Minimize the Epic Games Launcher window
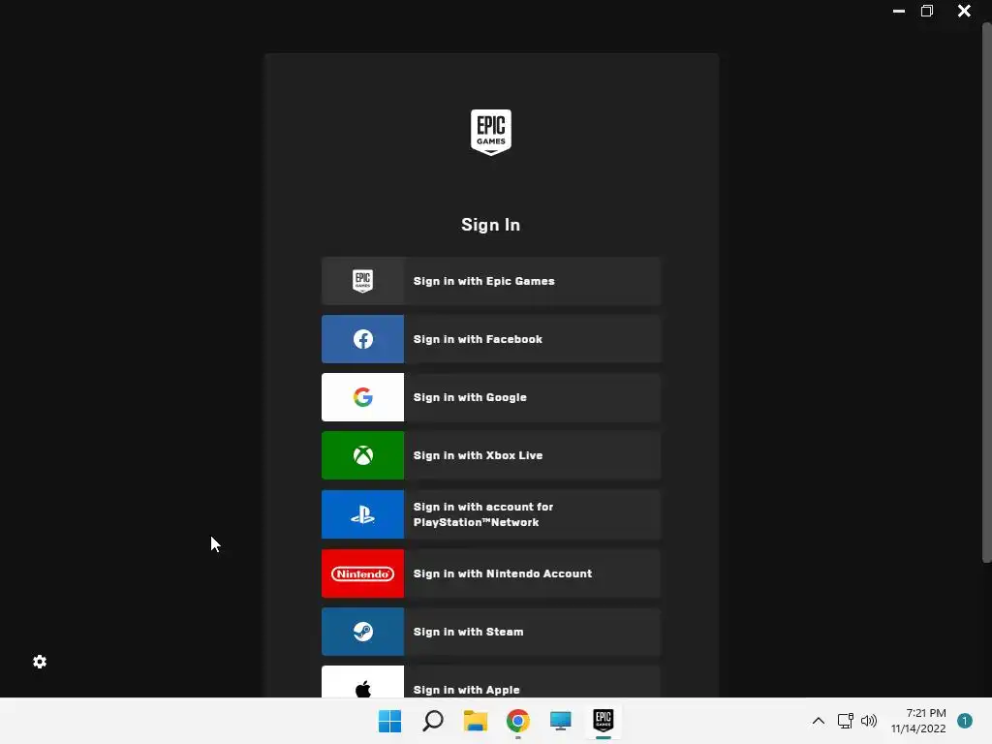This screenshot has height=744, width=992. click(x=898, y=11)
